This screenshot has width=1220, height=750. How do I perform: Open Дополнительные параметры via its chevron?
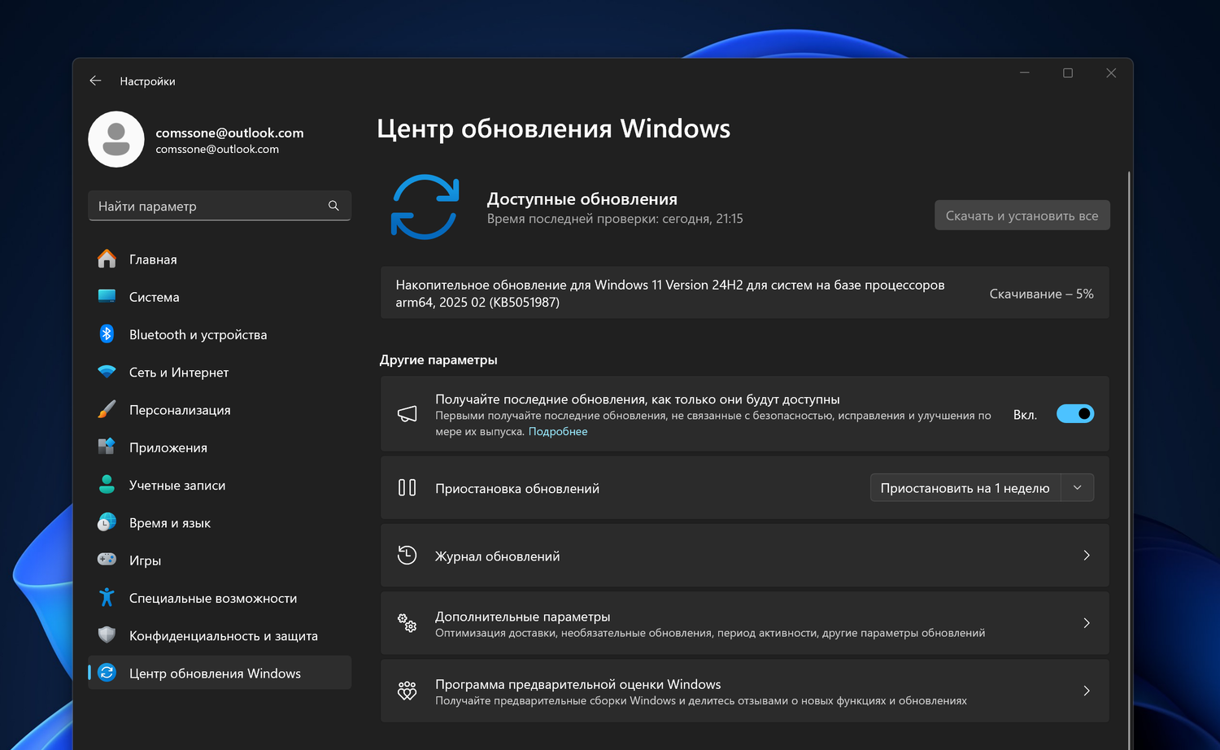pos(1087,623)
